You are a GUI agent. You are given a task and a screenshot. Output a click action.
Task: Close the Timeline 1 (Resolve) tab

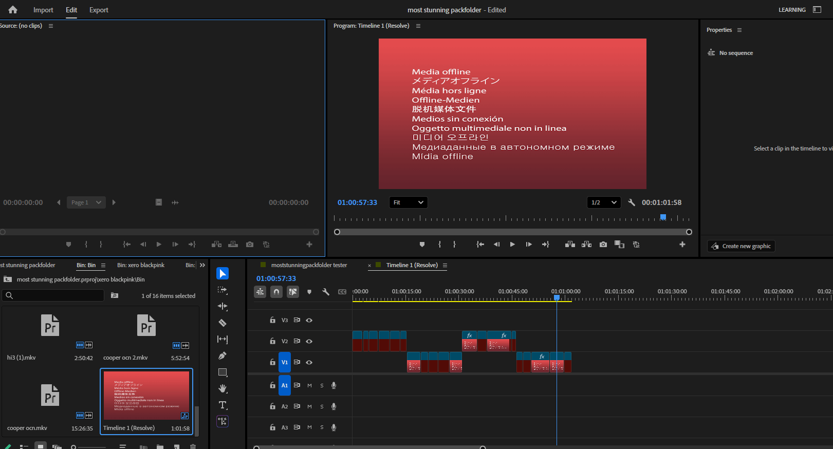pos(369,266)
